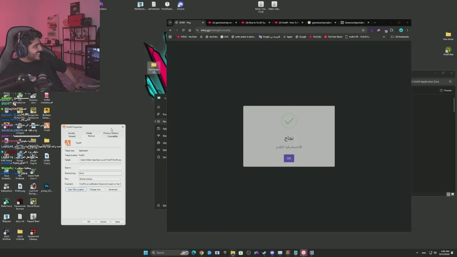The image size is (457, 257).
Task: Open the Telegram desktop shortcut
Action: [6, 218]
